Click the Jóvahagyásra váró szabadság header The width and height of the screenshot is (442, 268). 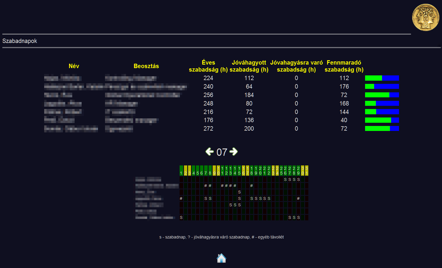[296, 66]
